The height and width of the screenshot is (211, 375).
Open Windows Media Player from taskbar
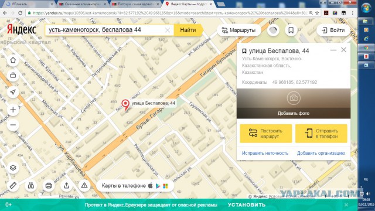(366, 30)
